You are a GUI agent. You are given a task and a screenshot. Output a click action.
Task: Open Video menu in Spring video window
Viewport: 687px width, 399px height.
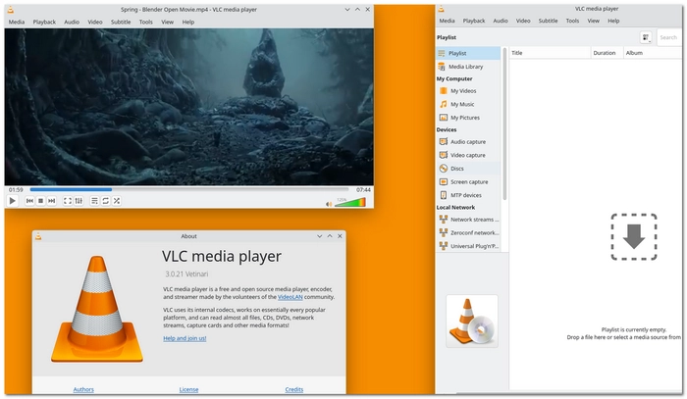(x=94, y=22)
